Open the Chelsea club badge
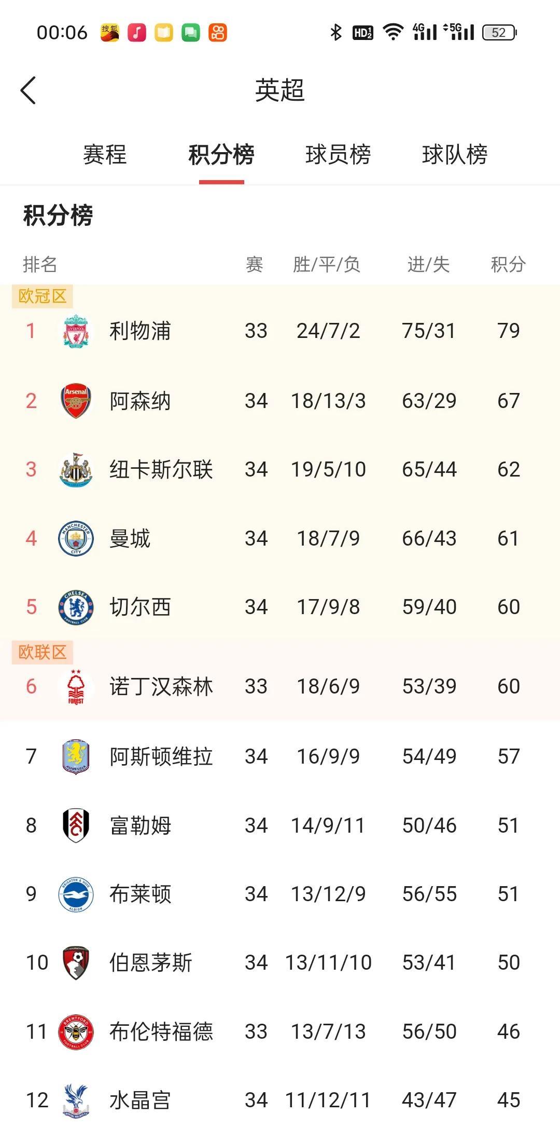The width and height of the screenshot is (560, 1127). tap(76, 607)
